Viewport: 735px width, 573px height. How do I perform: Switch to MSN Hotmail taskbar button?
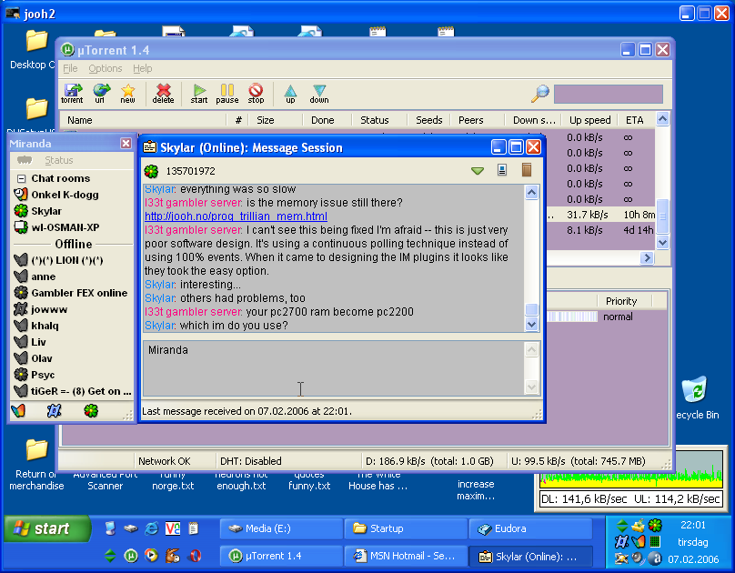(406, 556)
